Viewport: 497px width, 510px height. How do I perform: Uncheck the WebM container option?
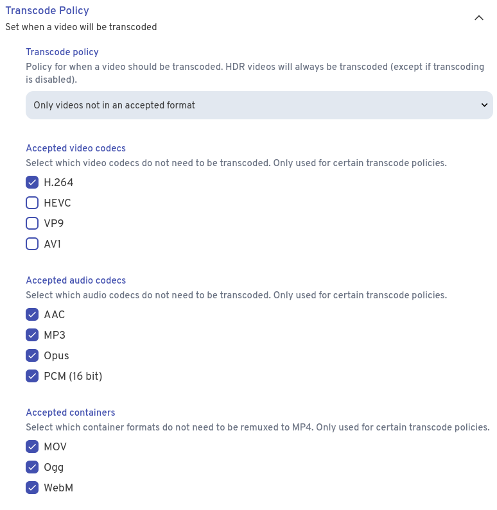tap(32, 488)
